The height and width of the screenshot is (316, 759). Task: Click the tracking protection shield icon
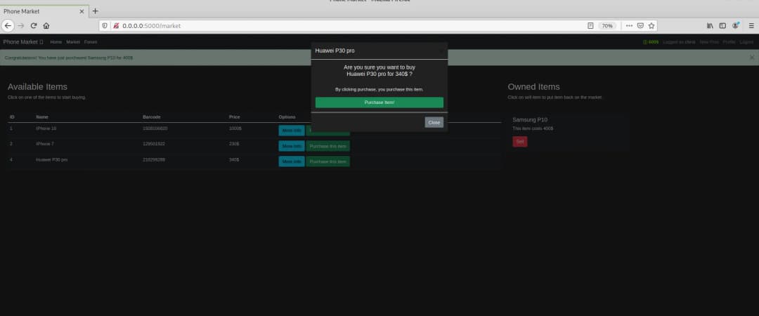tap(105, 26)
